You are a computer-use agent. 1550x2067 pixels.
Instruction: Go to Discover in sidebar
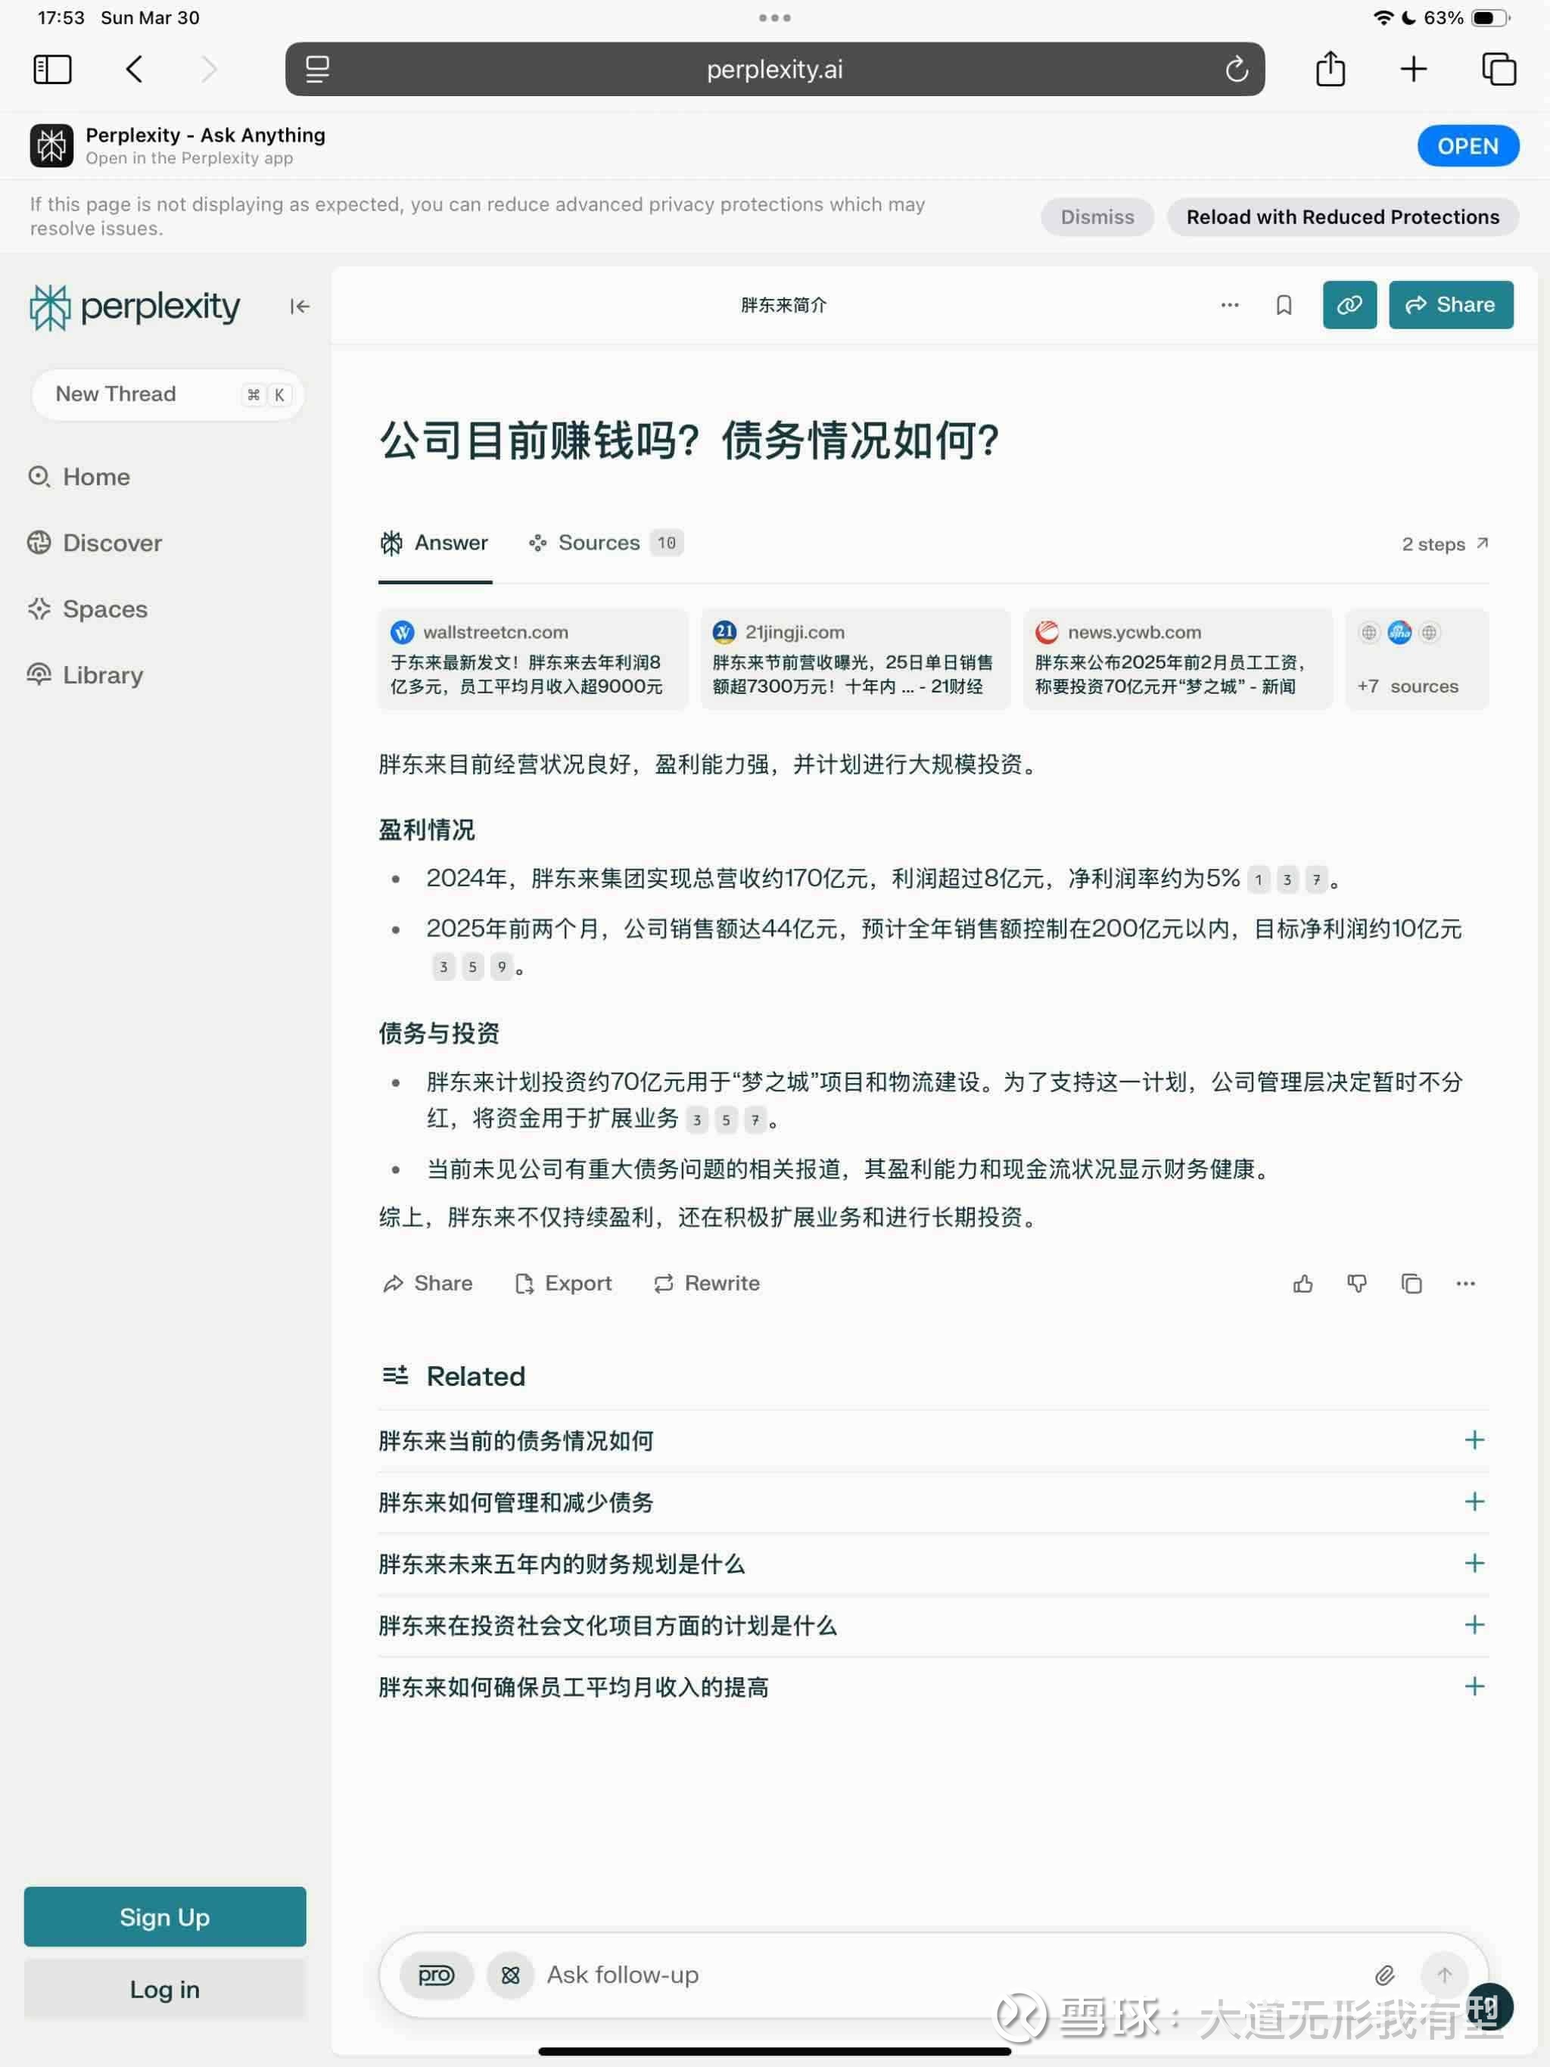(x=95, y=543)
